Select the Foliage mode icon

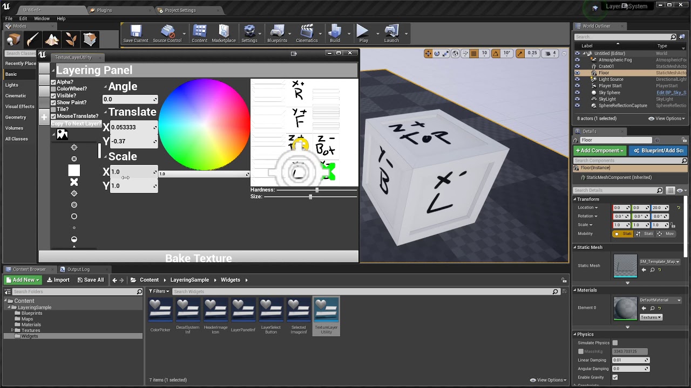71,39
